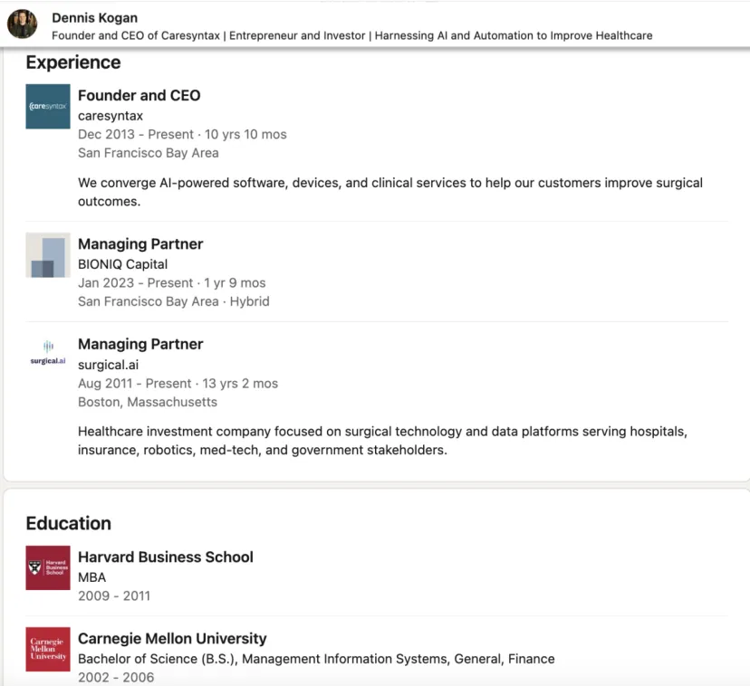
Task: Click the Carnegie Mellon University logo
Action: pyautogui.click(x=48, y=649)
